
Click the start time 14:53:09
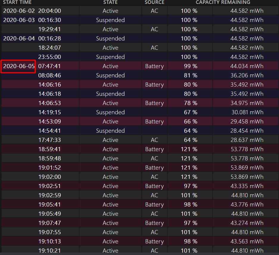coord(50,122)
